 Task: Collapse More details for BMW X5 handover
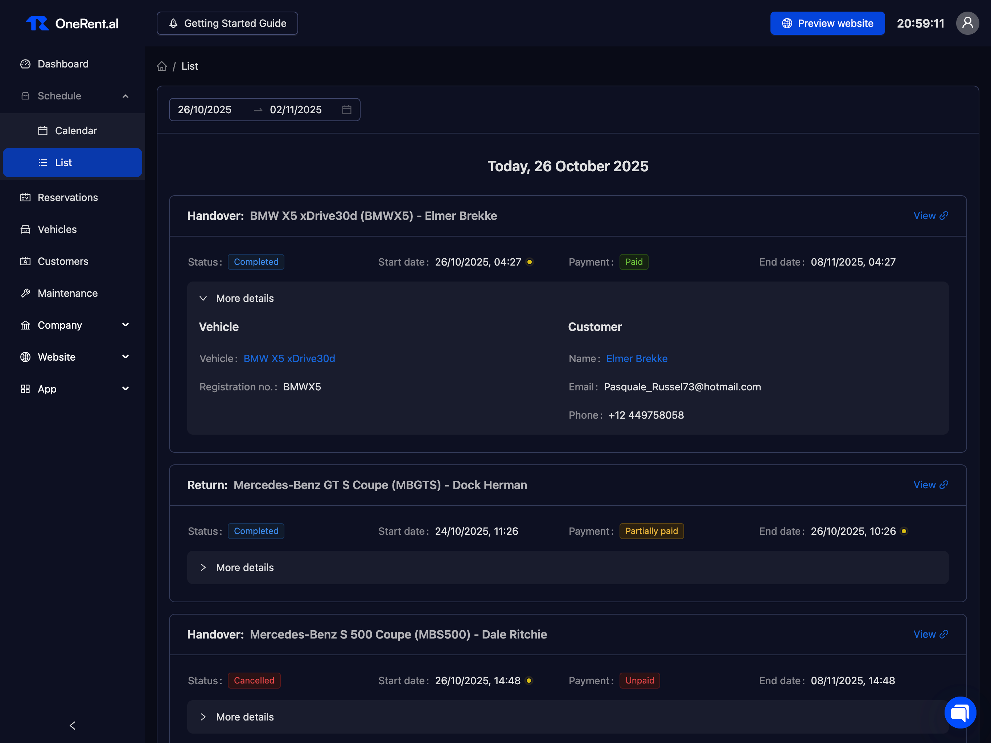pyautogui.click(x=203, y=299)
